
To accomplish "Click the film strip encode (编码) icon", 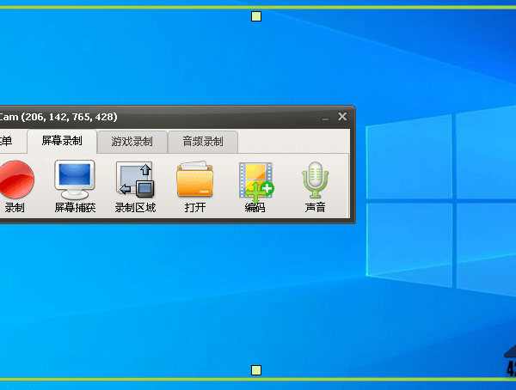I will (x=255, y=180).
